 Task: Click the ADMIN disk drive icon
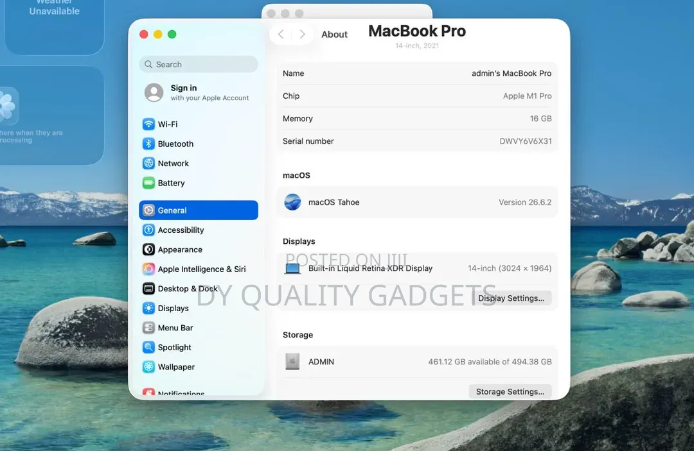click(x=292, y=361)
